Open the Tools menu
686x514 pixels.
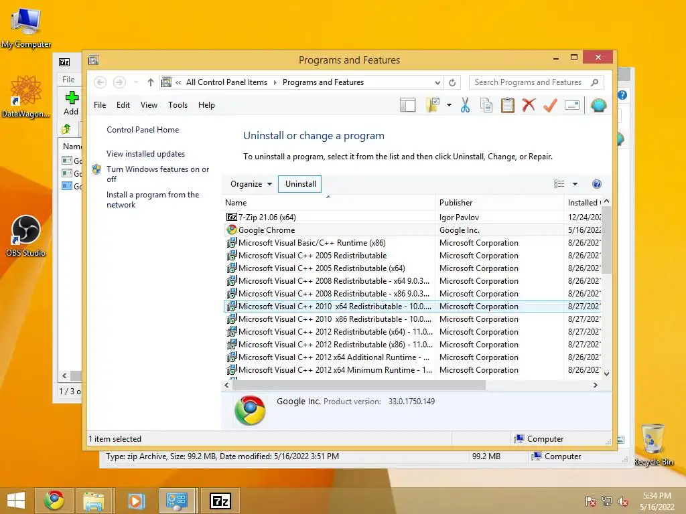178,105
